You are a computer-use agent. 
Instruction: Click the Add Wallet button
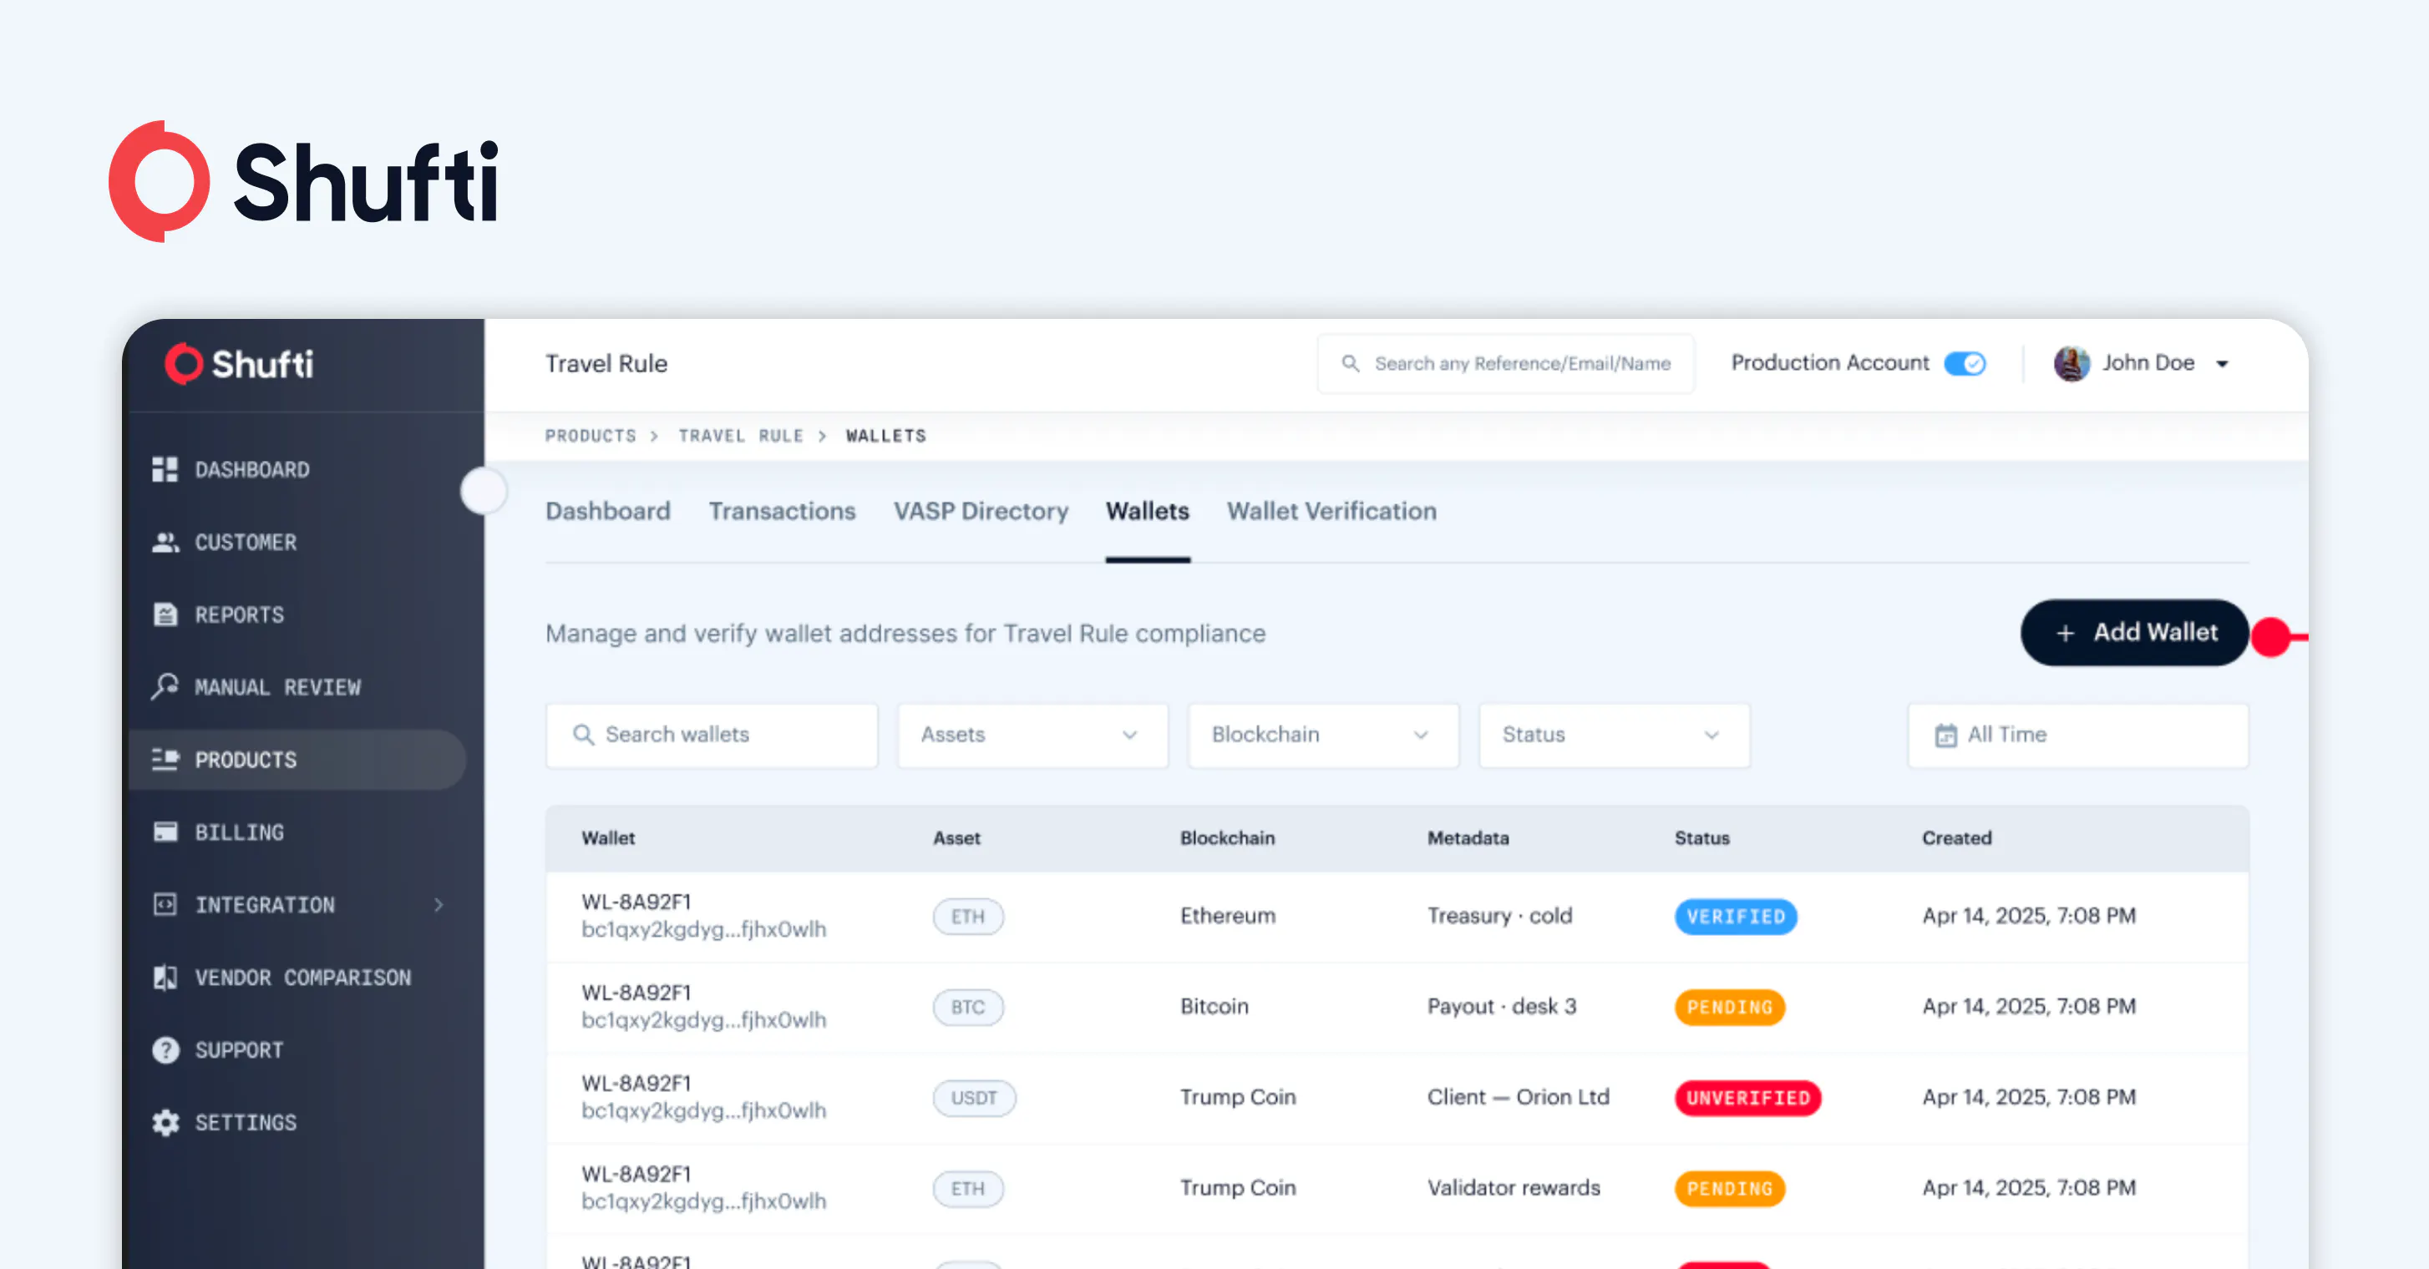2135,633
